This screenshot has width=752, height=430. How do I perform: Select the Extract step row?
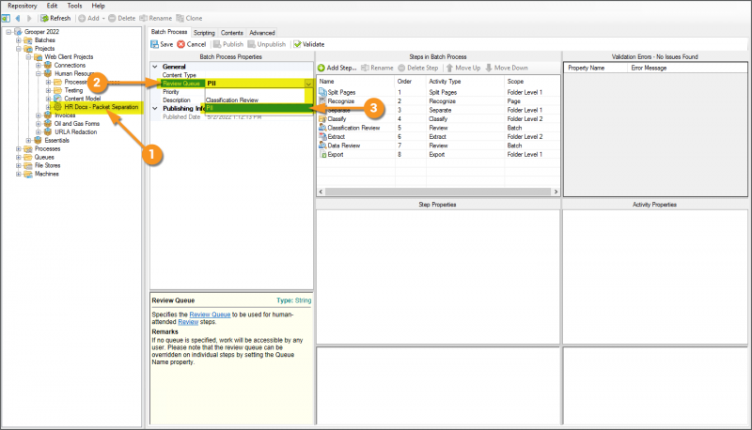[x=337, y=137]
